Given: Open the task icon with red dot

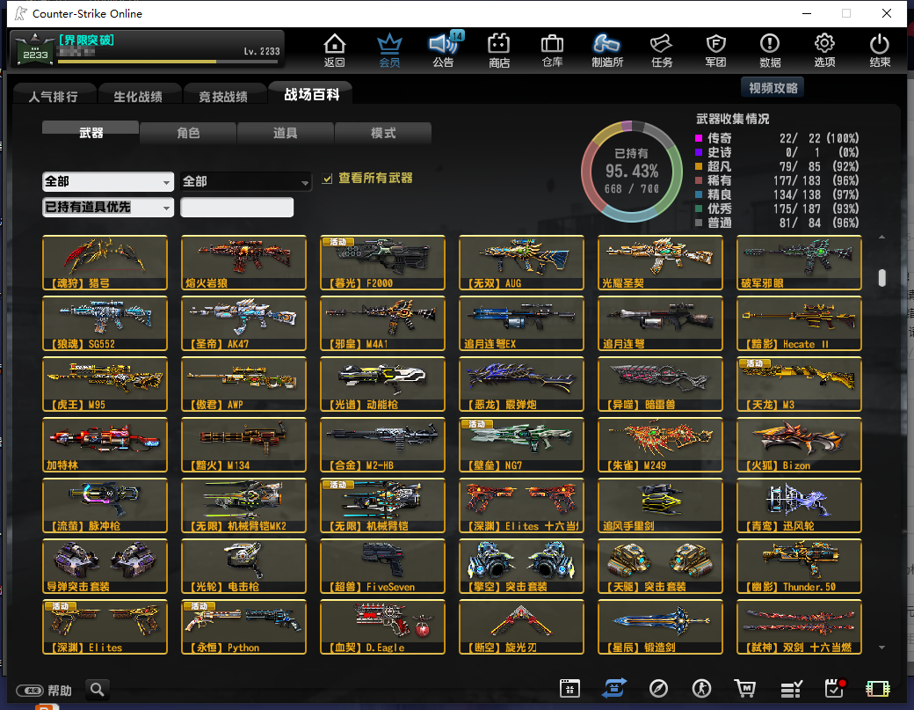Looking at the screenshot, I should pos(835,688).
